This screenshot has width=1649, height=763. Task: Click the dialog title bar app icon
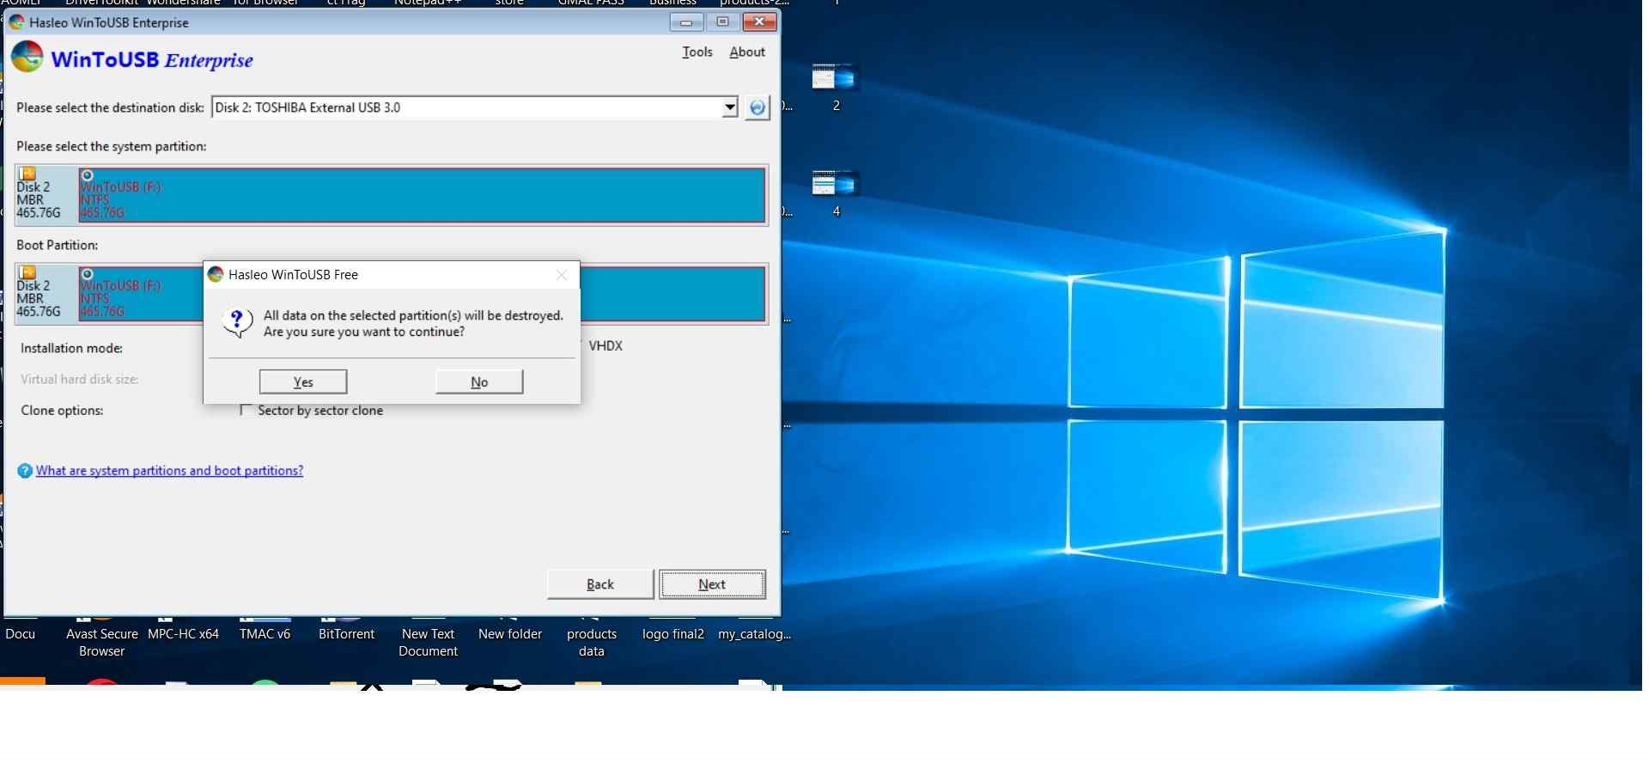(216, 275)
